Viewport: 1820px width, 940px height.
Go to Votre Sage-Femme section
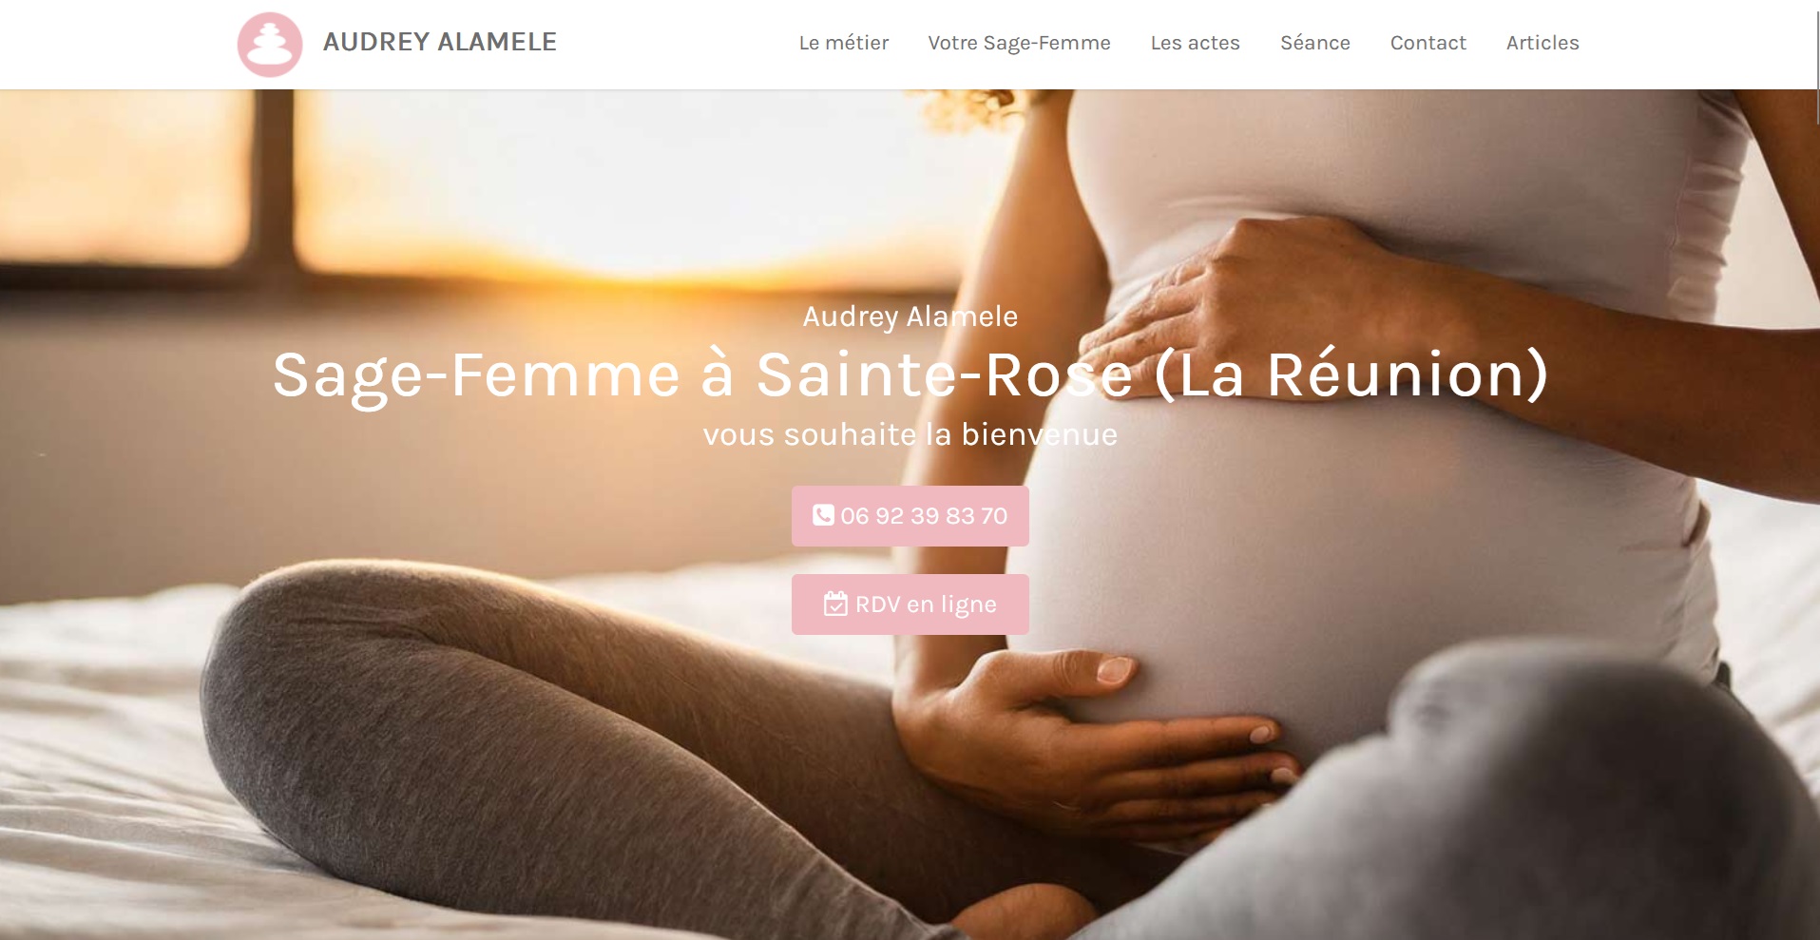(x=1019, y=43)
